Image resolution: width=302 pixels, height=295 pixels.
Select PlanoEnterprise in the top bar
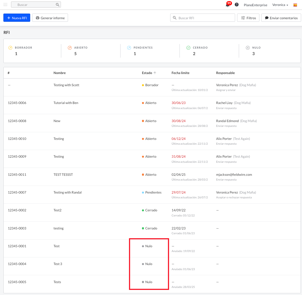(255, 5)
